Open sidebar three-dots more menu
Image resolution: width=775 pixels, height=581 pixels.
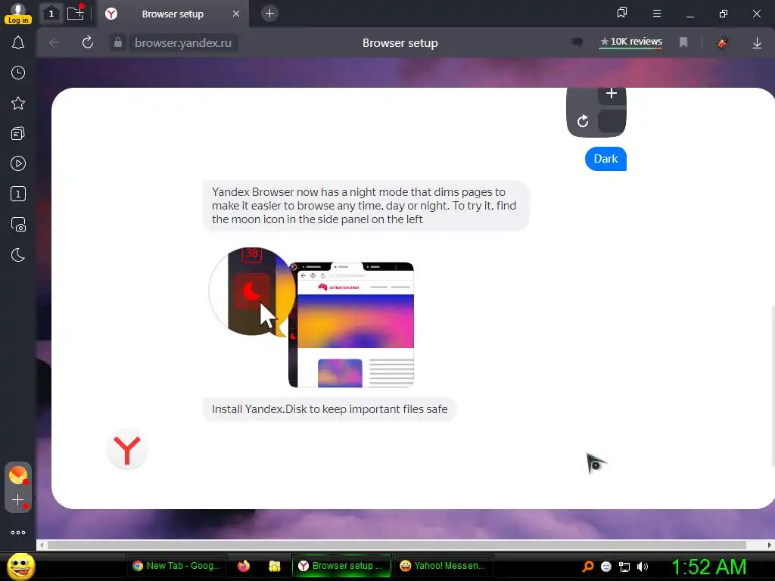coord(18,533)
